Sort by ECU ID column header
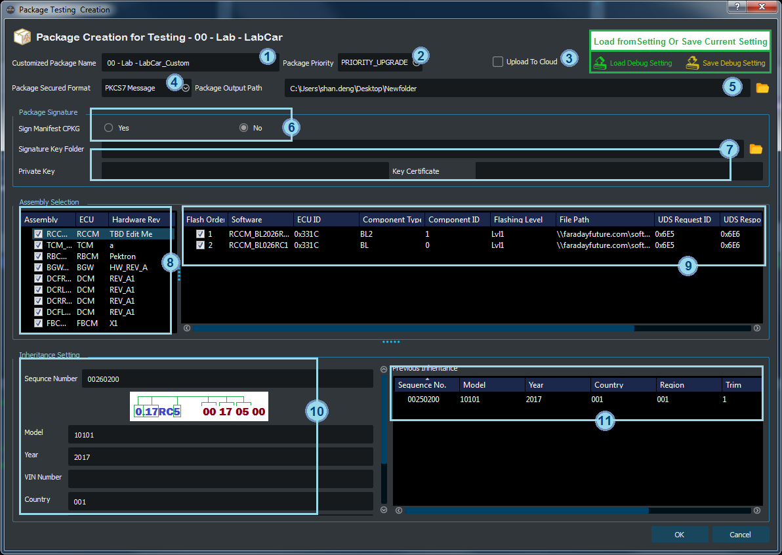 [x=326, y=219]
